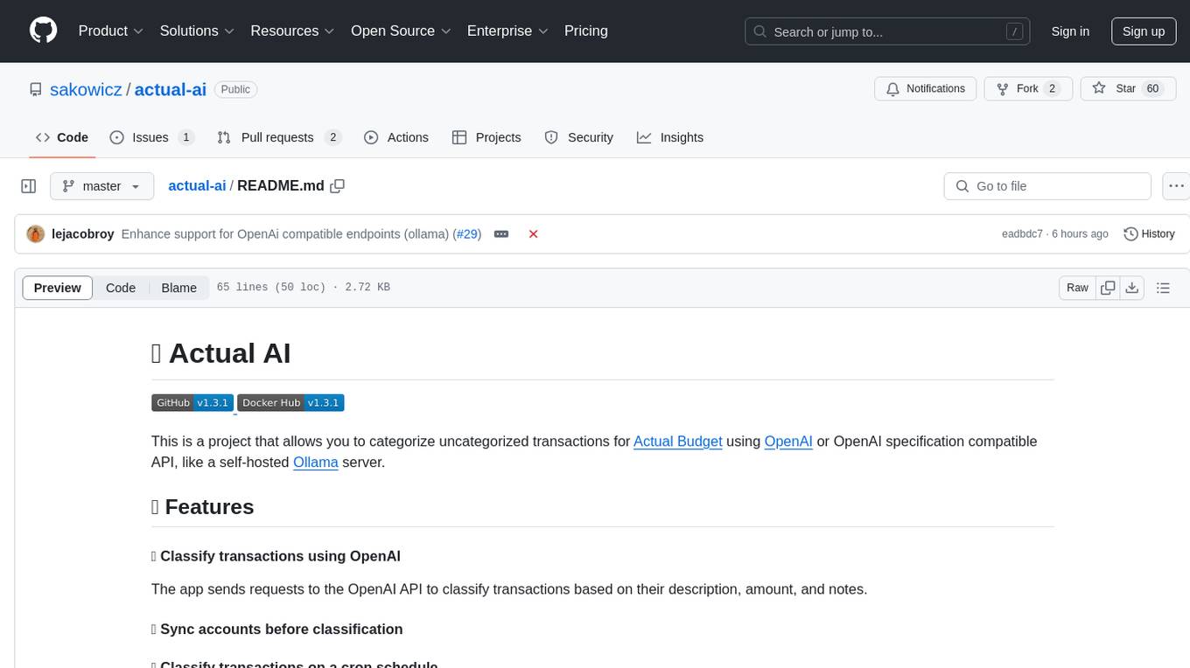This screenshot has width=1190, height=668.
Task: Open pull request #29 link
Action: click(x=469, y=233)
